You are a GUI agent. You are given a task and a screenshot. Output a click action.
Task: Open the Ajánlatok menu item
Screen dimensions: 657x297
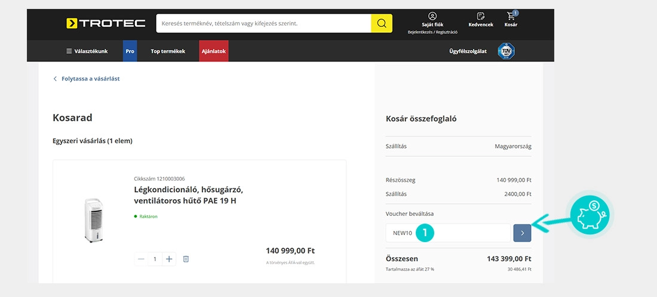[x=214, y=51]
